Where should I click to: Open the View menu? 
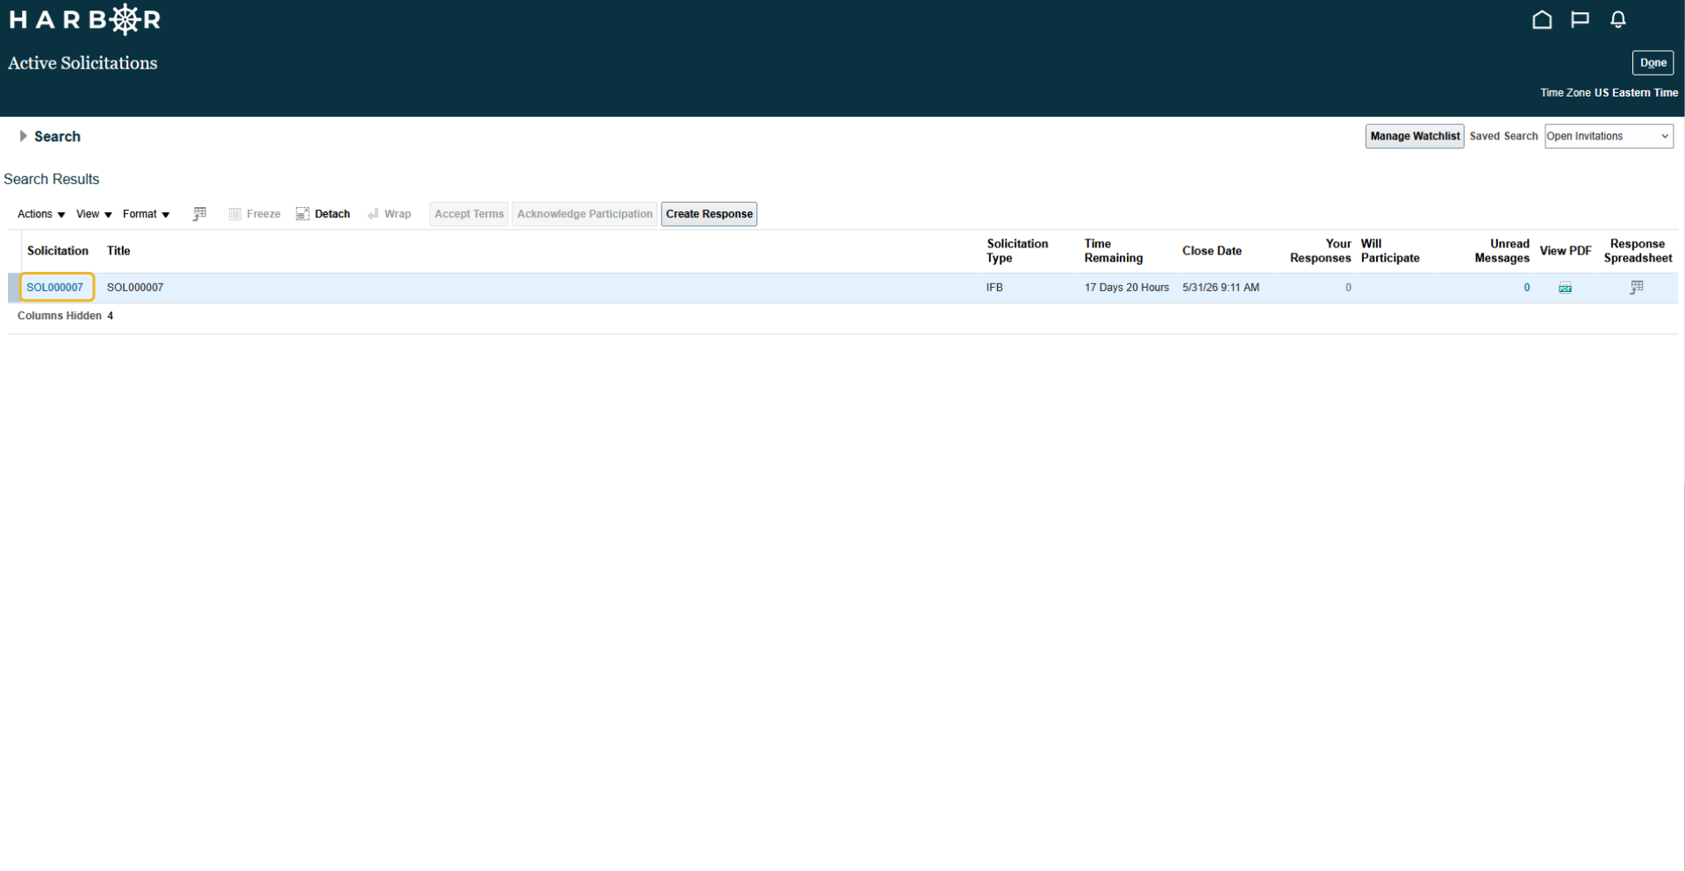click(x=94, y=214)
